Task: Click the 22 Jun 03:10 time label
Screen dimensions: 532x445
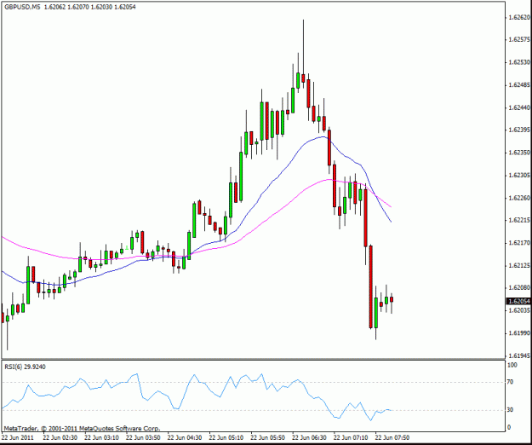Action: tap(101, 437)
